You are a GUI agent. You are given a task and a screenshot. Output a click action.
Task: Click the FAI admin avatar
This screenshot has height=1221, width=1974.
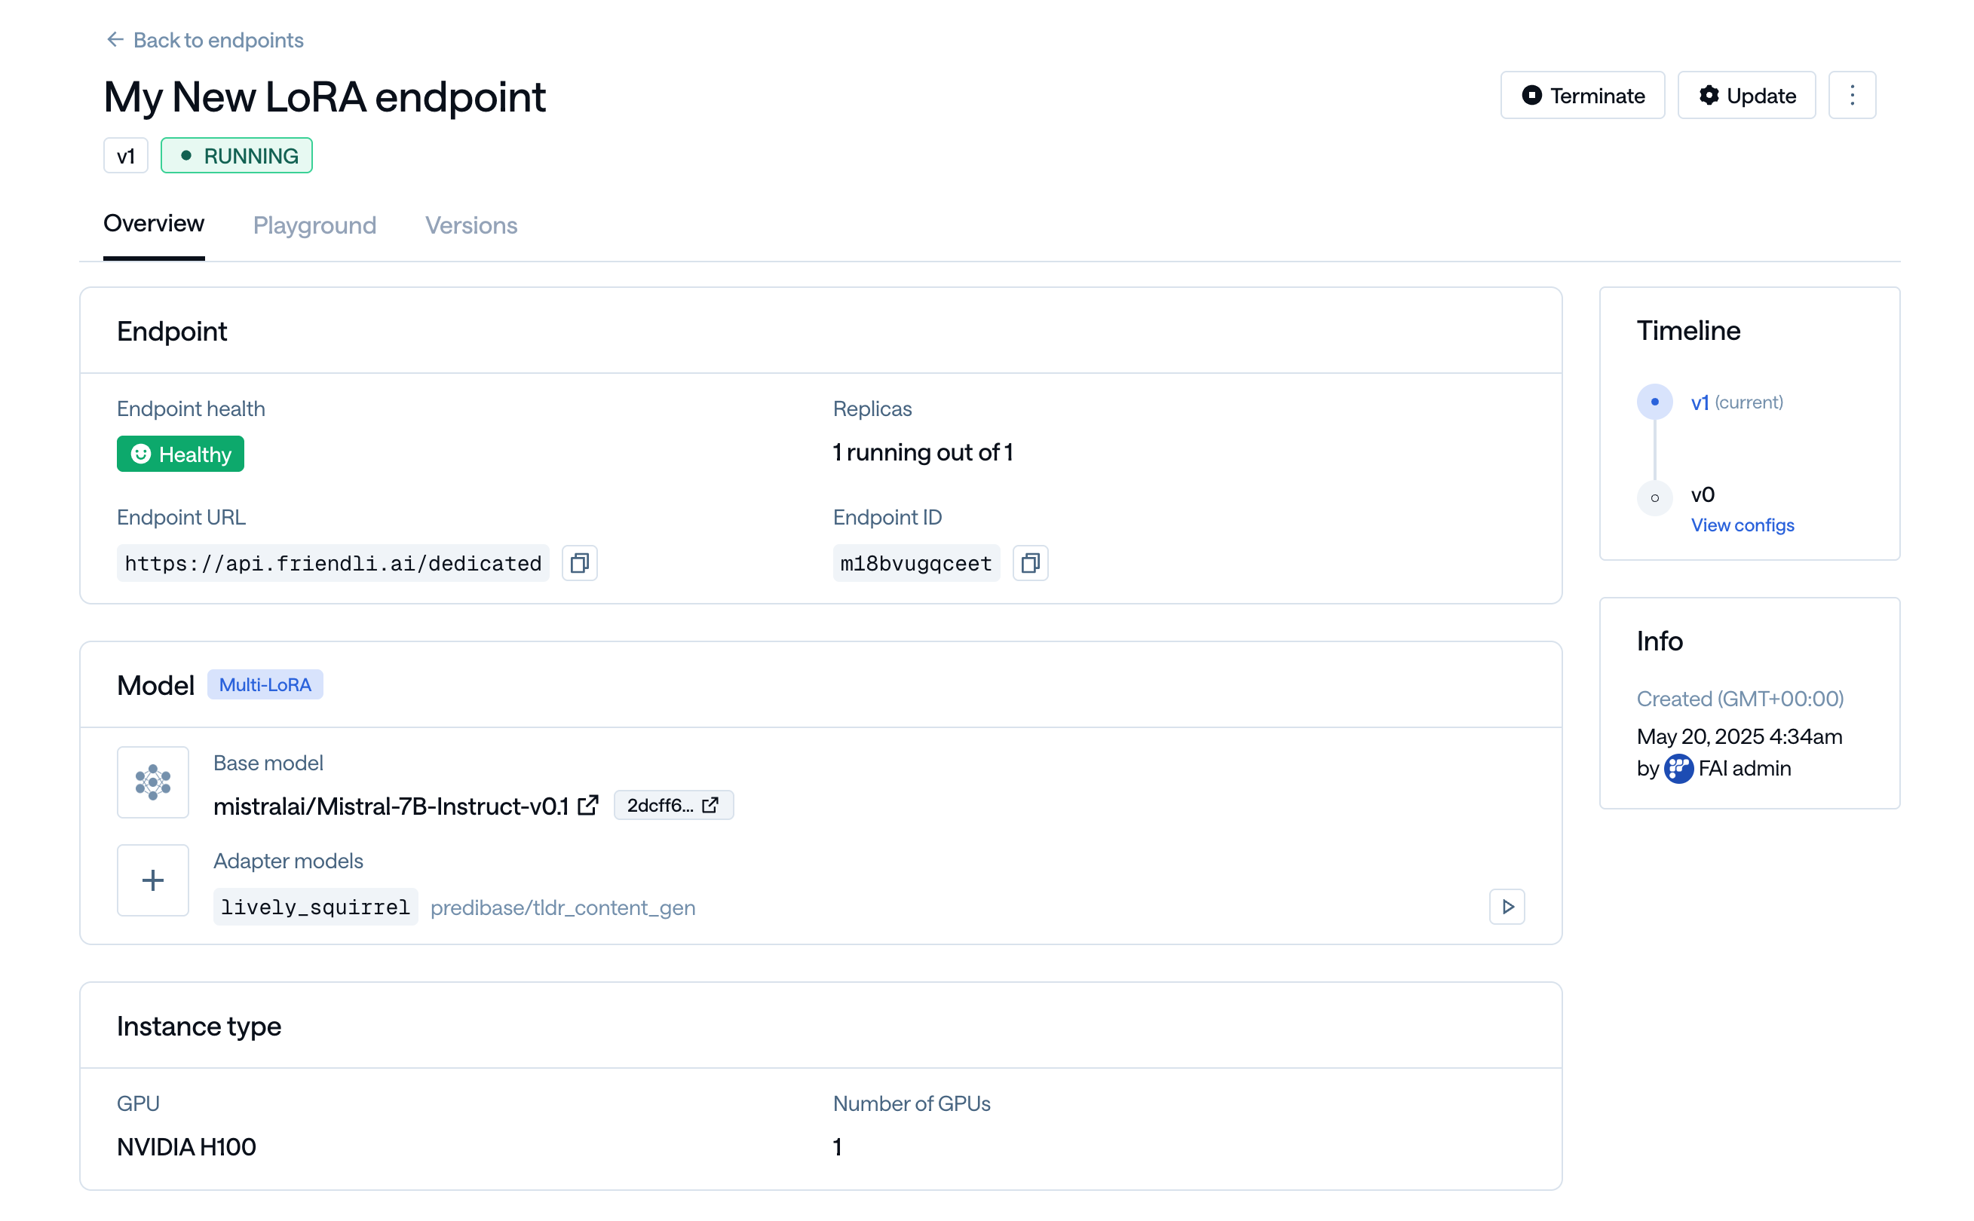1678,769
